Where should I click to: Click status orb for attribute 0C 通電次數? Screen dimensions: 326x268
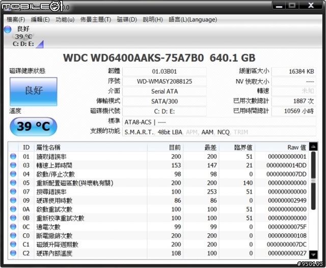pos(13,227)
